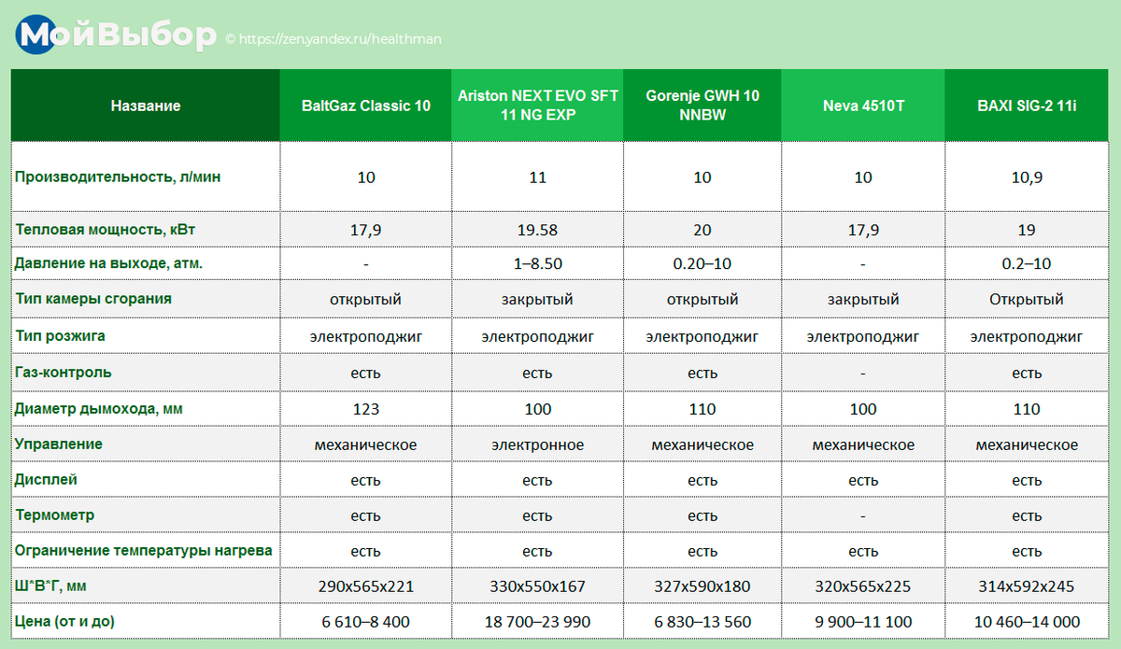The image size is (1121, 649).
Task: Click the Тип розжига row label
Action: (60, 335)
